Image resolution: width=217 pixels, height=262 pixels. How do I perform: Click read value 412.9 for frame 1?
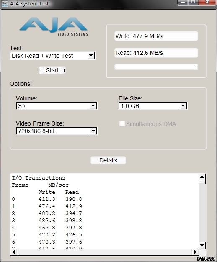click(x=74, y=206)
